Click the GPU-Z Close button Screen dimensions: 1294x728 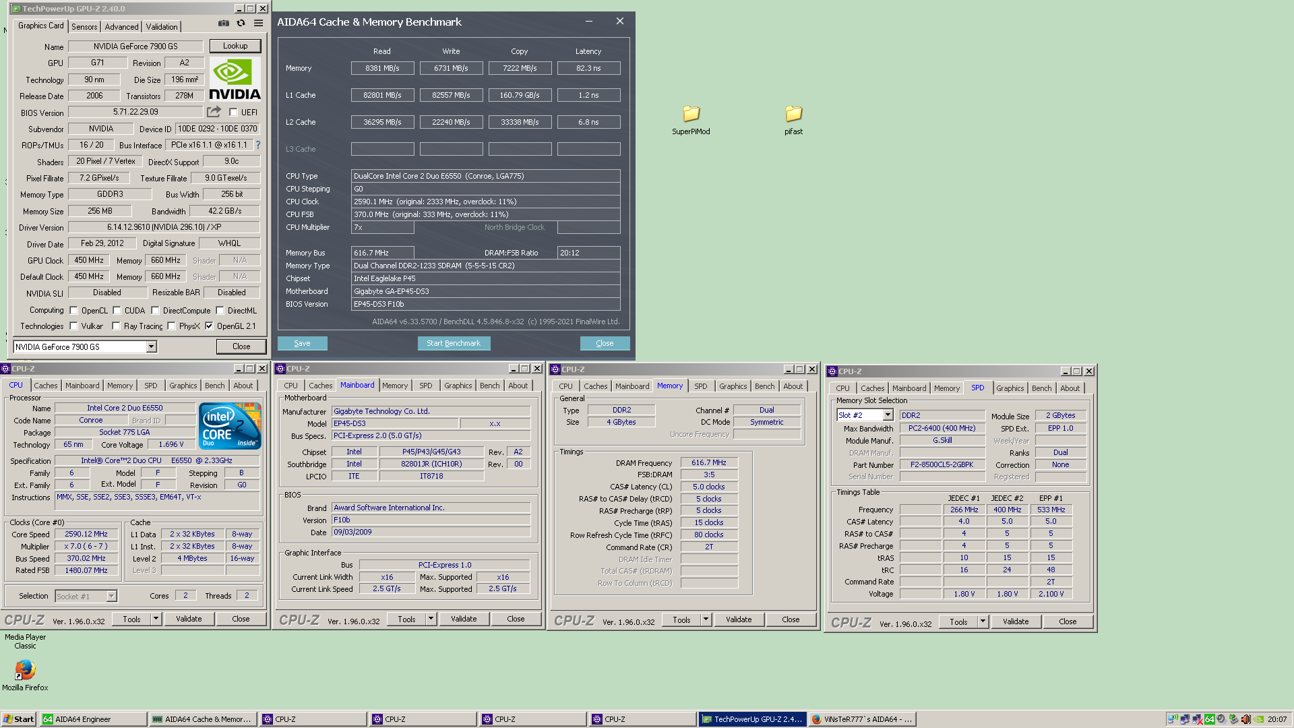click(x=241, y=346)
